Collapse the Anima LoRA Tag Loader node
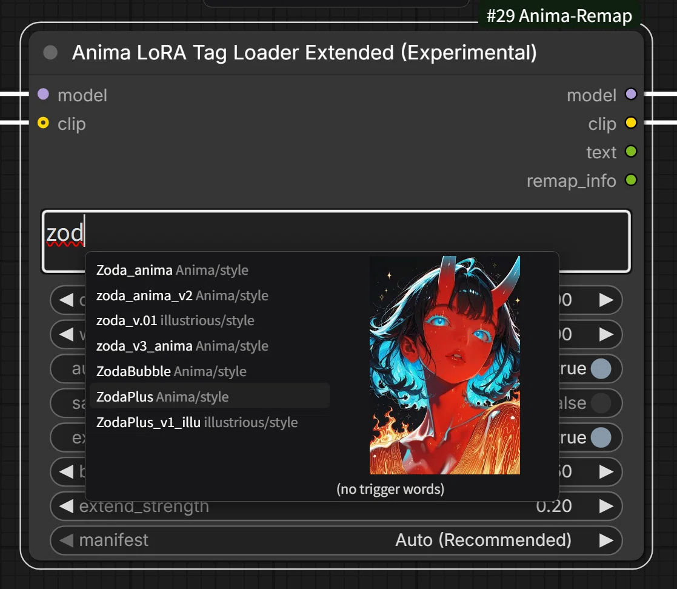This screenshot has width=677, height=589. 50,53
